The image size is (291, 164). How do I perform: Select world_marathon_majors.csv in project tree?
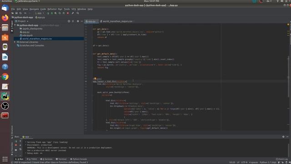[x=49, y=39]
